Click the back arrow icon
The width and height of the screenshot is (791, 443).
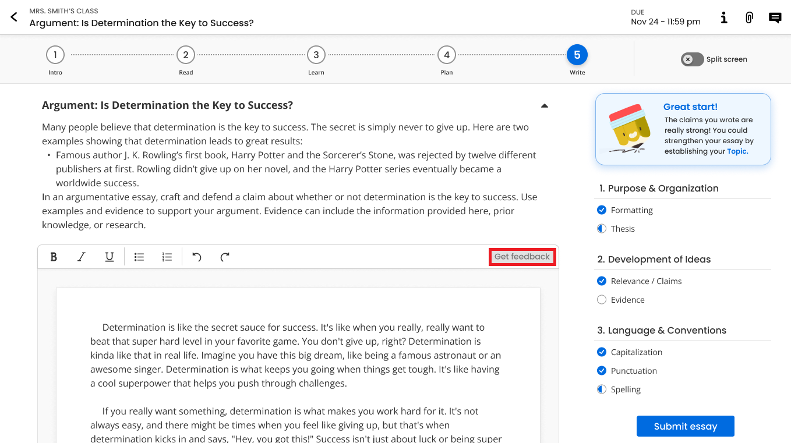[x=14, y=17]
